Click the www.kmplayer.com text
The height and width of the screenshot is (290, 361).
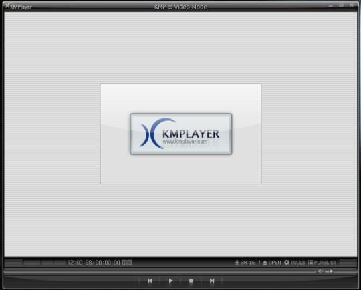(x=185, y=141)
